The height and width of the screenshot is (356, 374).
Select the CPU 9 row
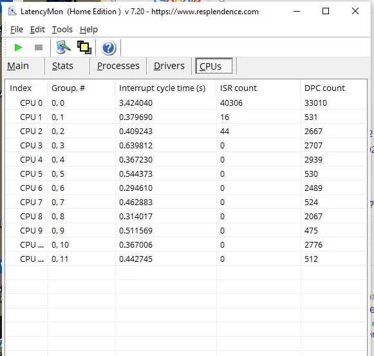click(x=186, y=231)
